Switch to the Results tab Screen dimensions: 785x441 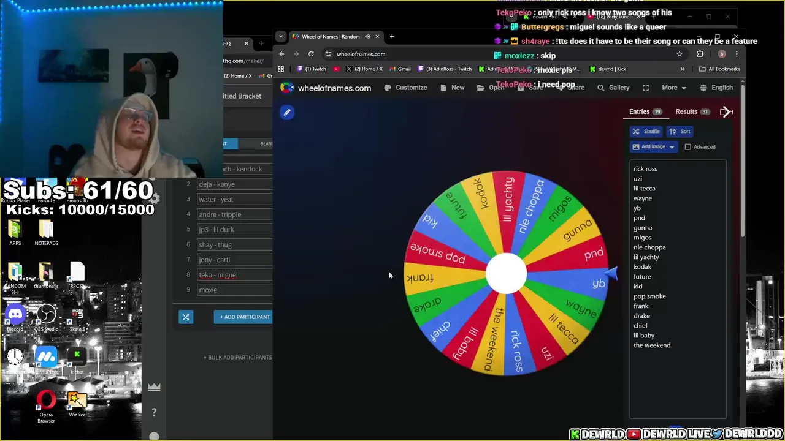pyautogui.click(x=692, y=112)
